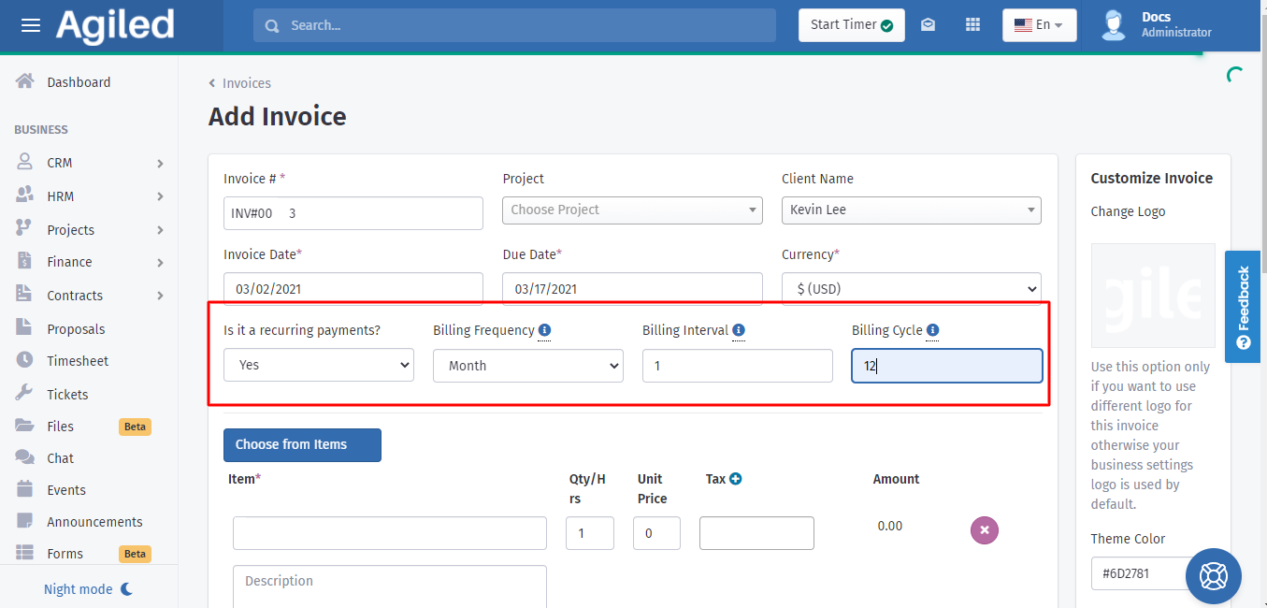Viewport: 1267px width, 608px height.
Task: Click the hamburger menu icon
Action: pos(31,25)
